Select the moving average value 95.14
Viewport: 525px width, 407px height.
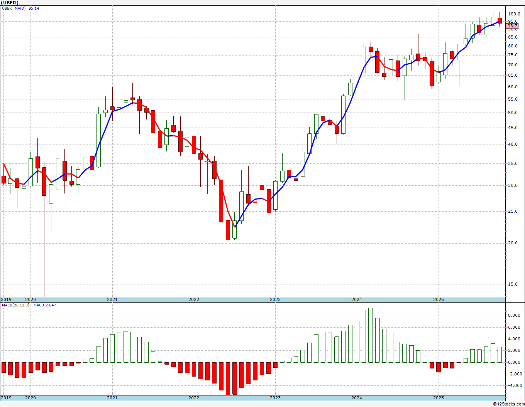[x=34, y=8]
